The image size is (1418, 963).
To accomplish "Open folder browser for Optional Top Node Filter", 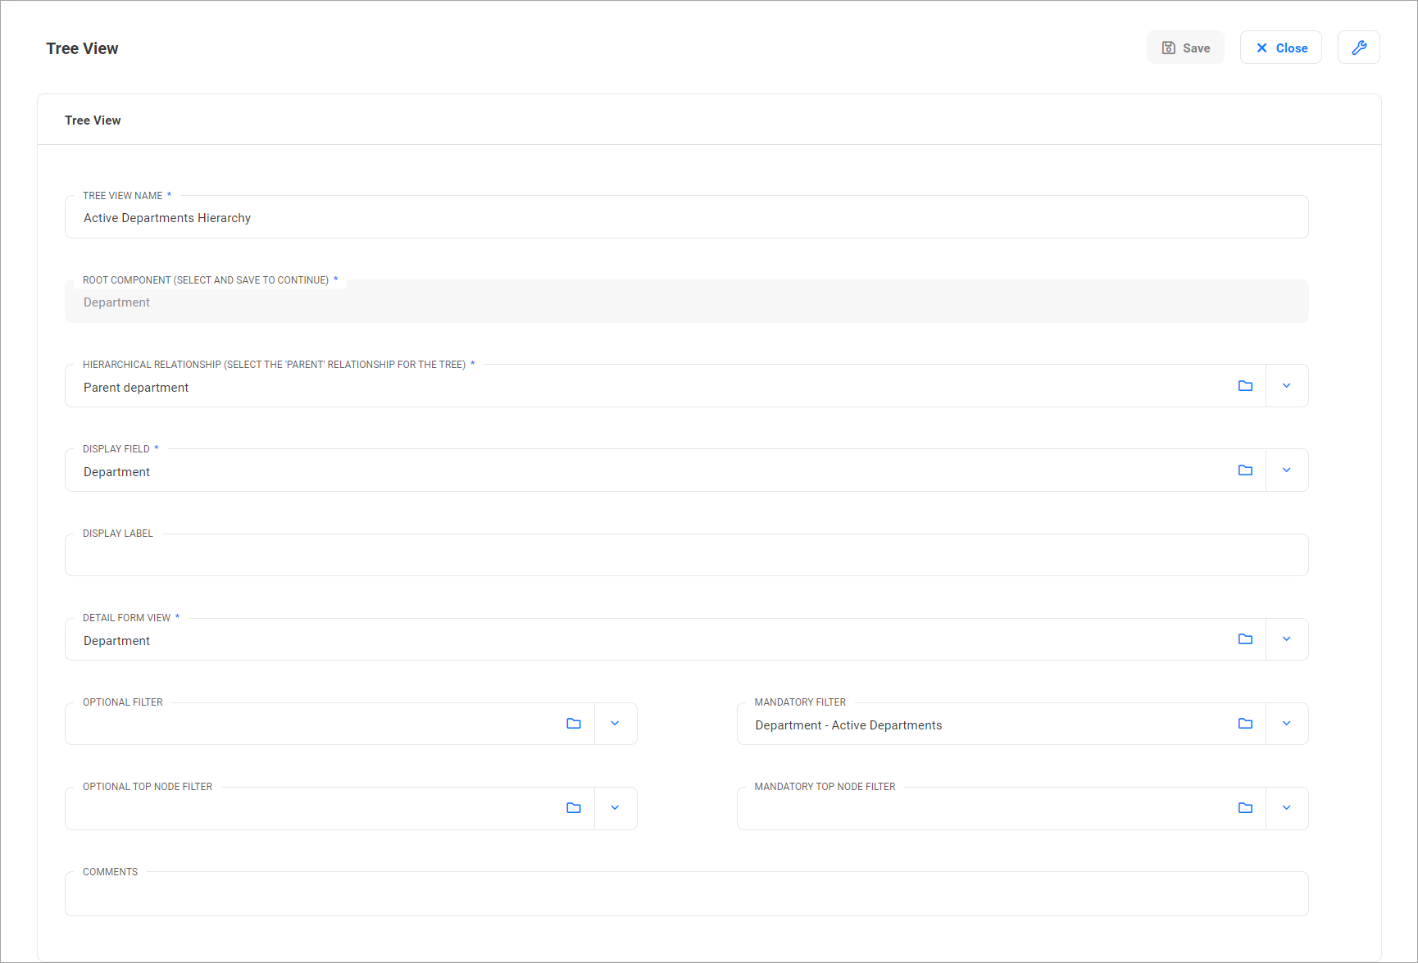I will click(574, 808).
